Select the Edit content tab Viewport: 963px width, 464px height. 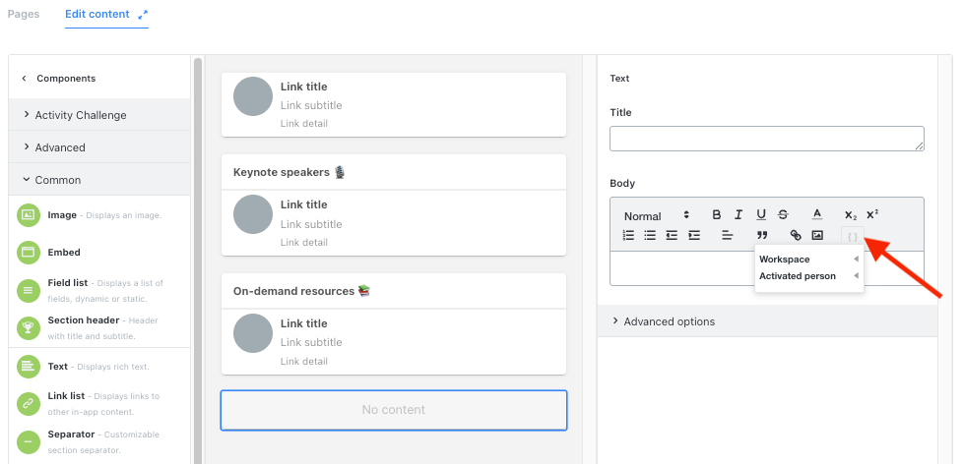point(97,14)
